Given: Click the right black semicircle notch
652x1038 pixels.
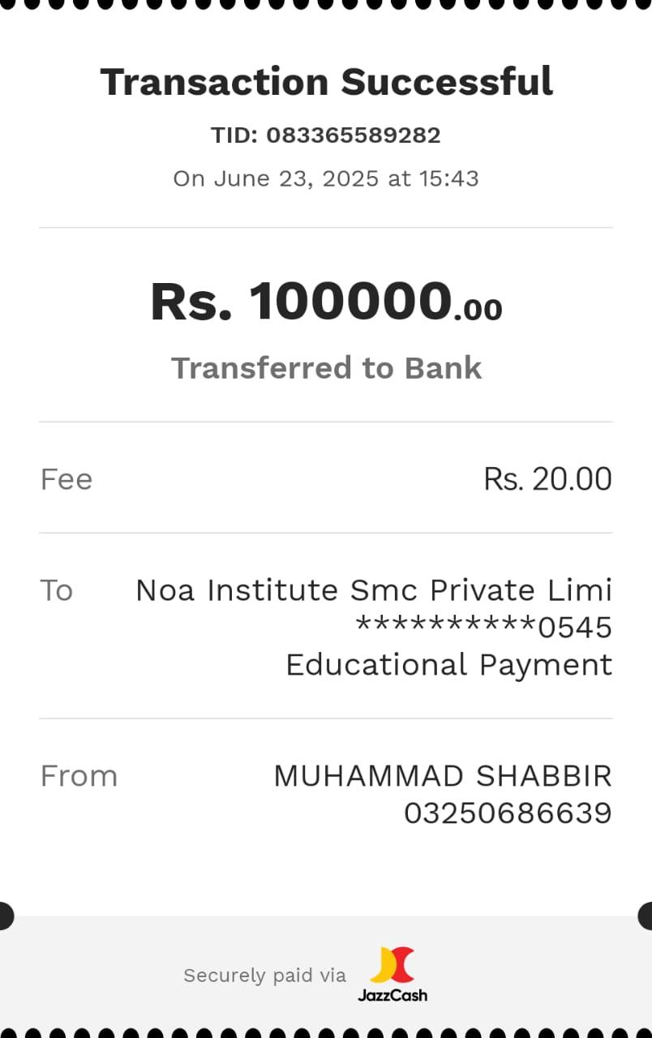Looking at the screenshot, I should tap(646, 916).
